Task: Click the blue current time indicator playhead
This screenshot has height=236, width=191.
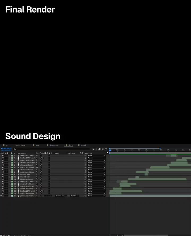Action: point(110,150)
